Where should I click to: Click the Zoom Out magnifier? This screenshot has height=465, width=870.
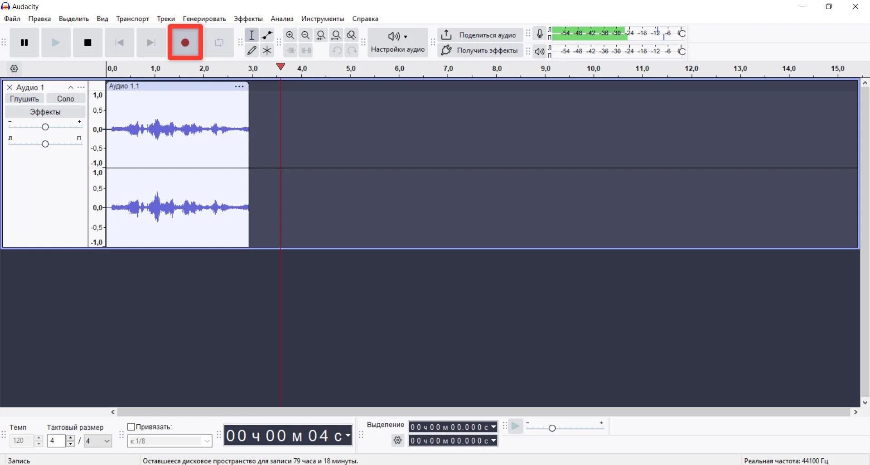point(305,35)
